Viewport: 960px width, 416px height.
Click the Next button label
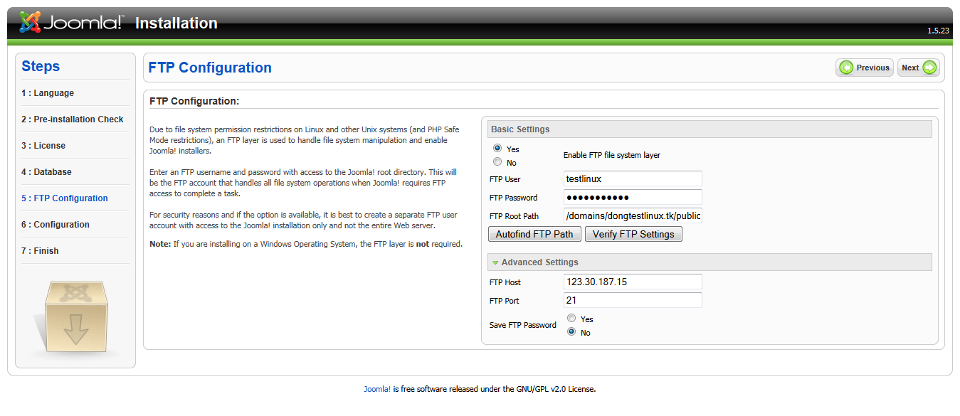910,68
